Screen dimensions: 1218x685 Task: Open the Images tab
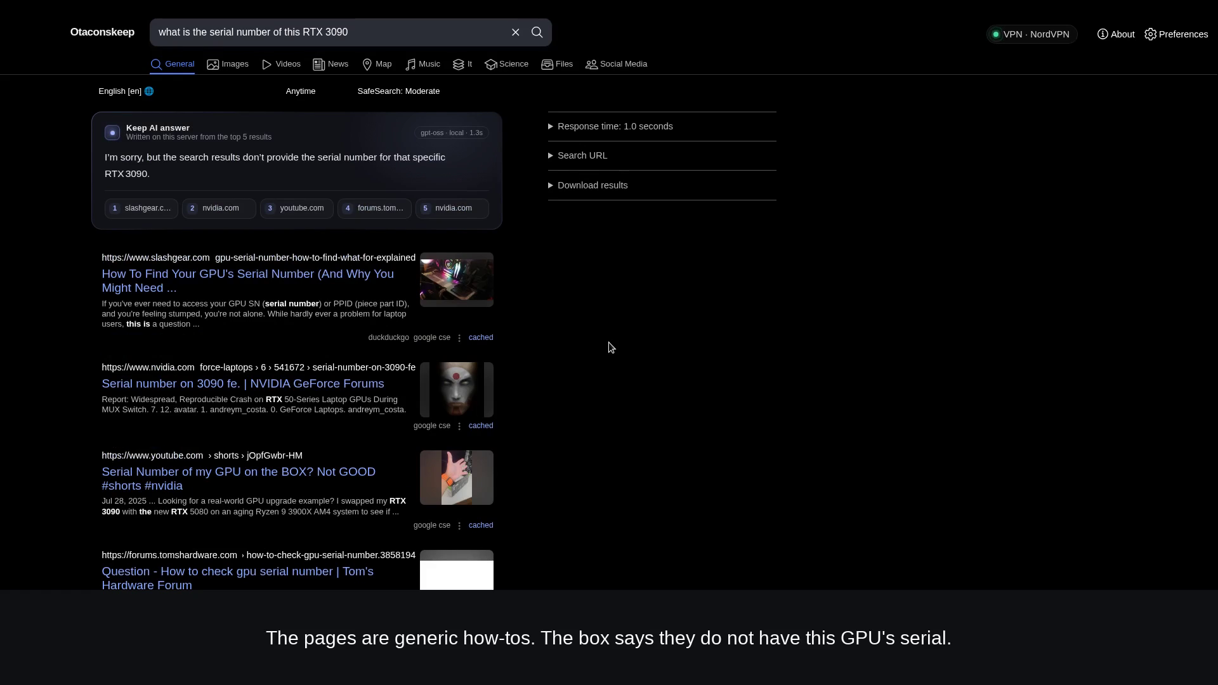point(228,64)
